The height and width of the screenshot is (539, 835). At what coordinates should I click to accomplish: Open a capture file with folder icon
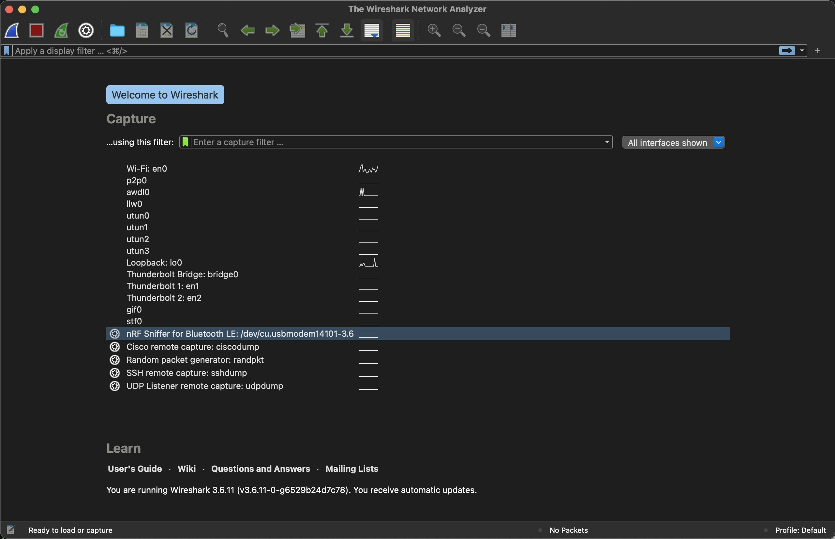click(117, 30)
